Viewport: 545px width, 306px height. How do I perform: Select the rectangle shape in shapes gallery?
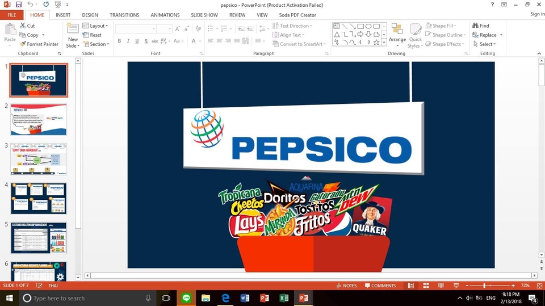click(x=360, y=26)
